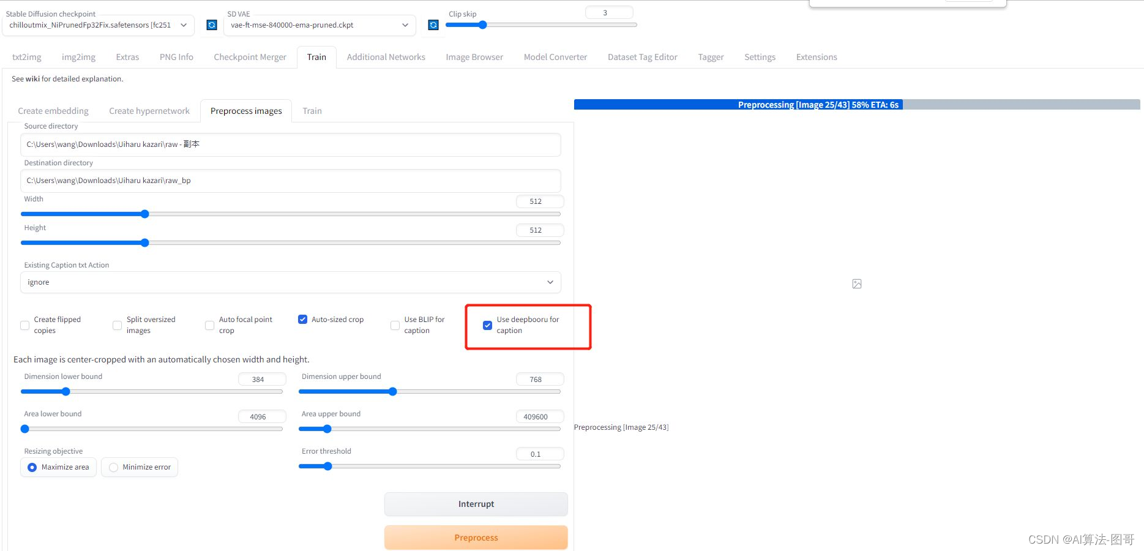Select the Minimize error radio option
Viewport: 1144px width, 551px height.
coord(114,467)
